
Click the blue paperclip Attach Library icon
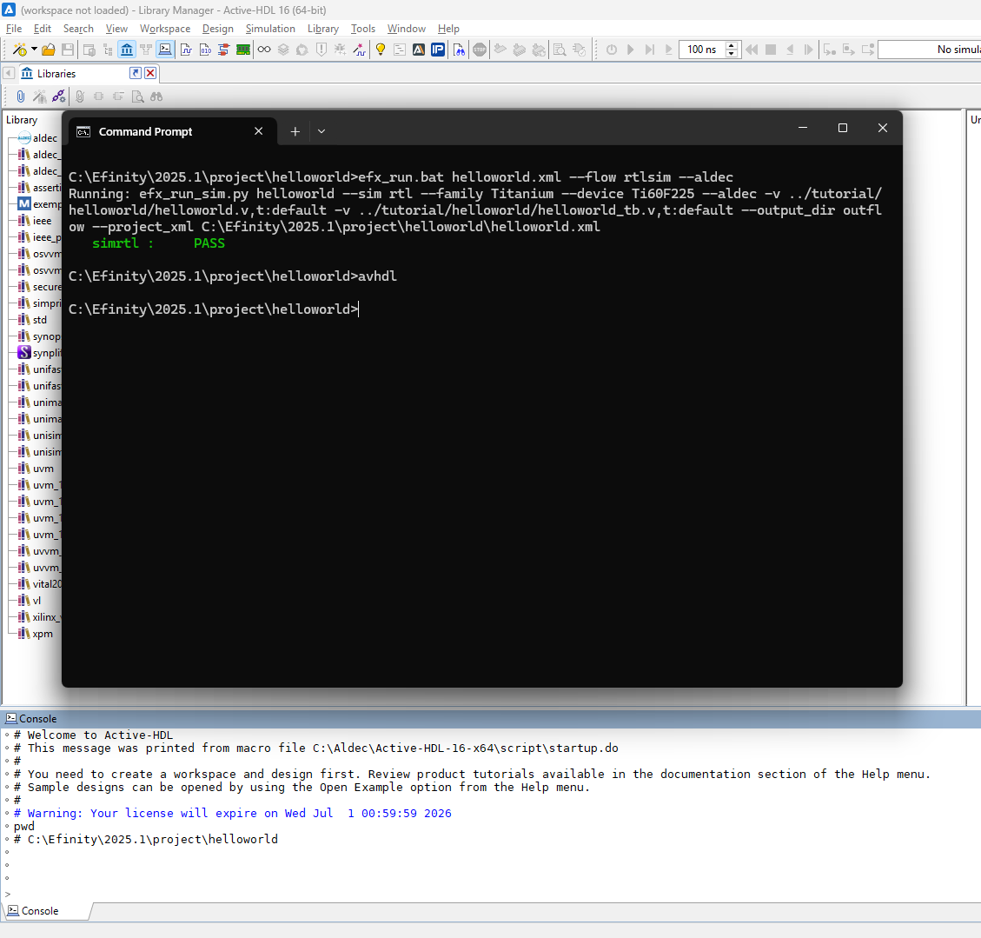21,96
